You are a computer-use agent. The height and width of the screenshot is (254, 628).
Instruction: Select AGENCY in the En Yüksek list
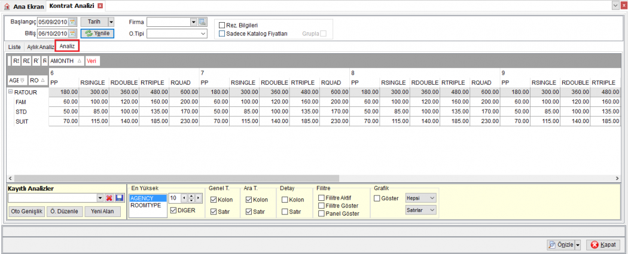click(148, 198)
